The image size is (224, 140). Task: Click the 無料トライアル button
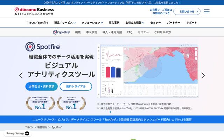pos(76,86)
